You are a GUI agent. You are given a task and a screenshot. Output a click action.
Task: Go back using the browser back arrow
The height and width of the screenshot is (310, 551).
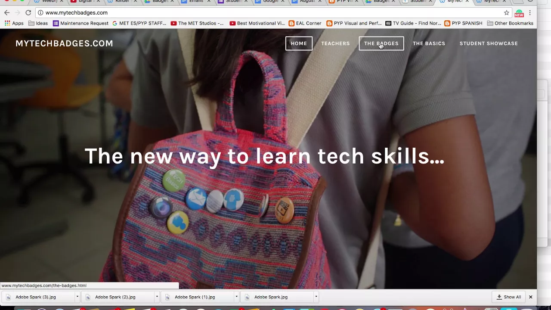pyautogui.click(x=7, y=13)
